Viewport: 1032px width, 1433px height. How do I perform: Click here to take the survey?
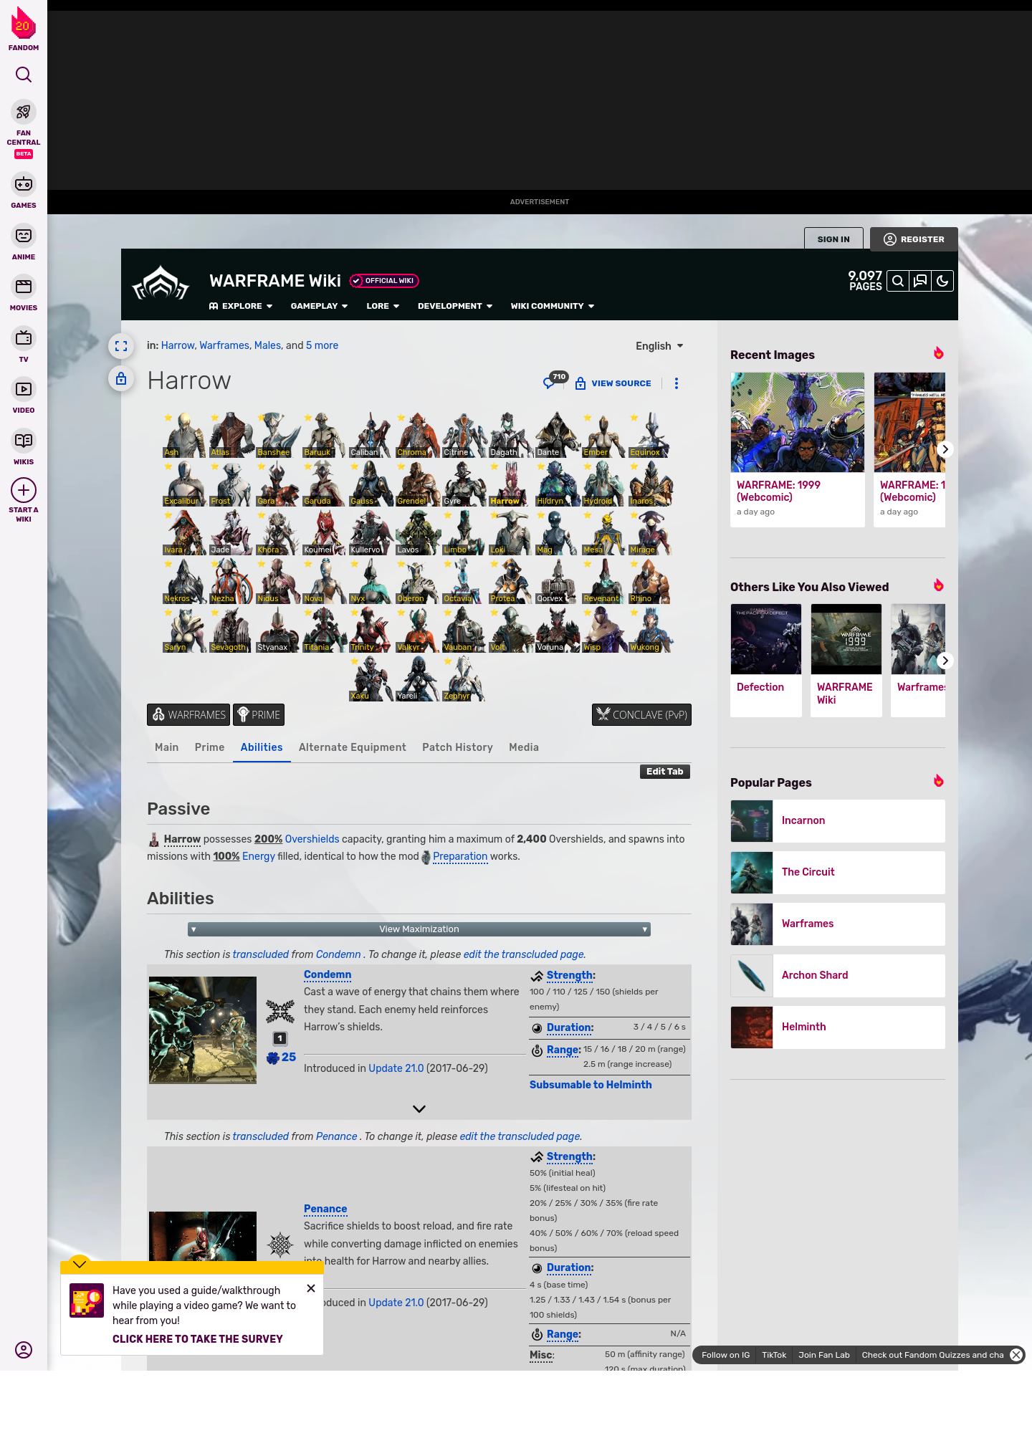(x=198, y=1339)
